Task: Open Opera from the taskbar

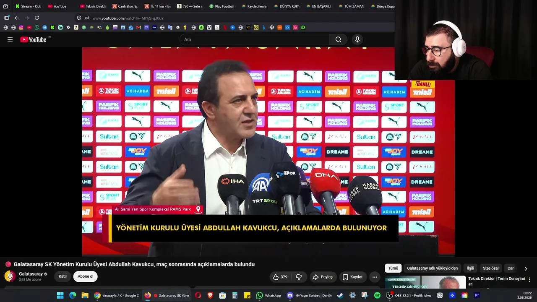Action: 198,295
